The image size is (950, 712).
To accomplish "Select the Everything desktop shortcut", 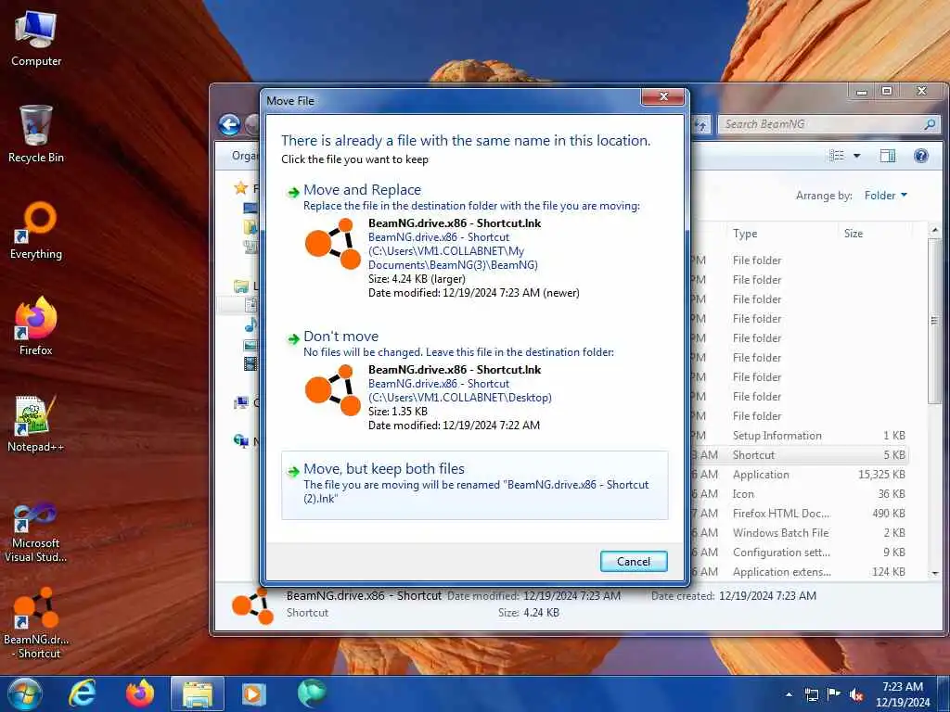I will coord(36,231).
